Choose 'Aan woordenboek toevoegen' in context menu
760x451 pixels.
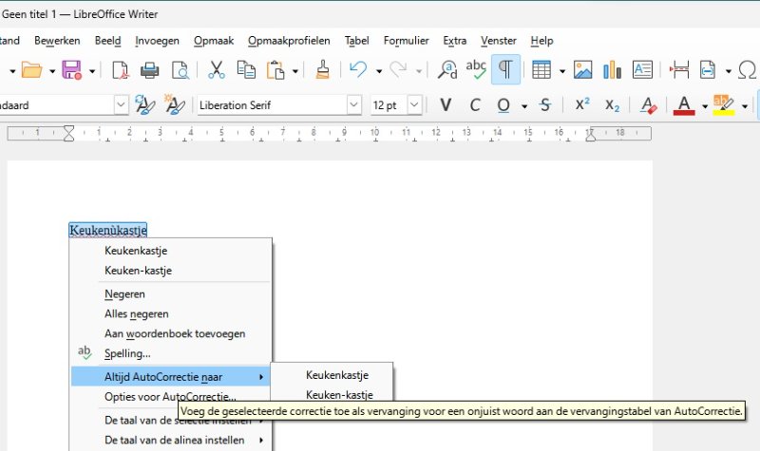(x=175, y=333)
